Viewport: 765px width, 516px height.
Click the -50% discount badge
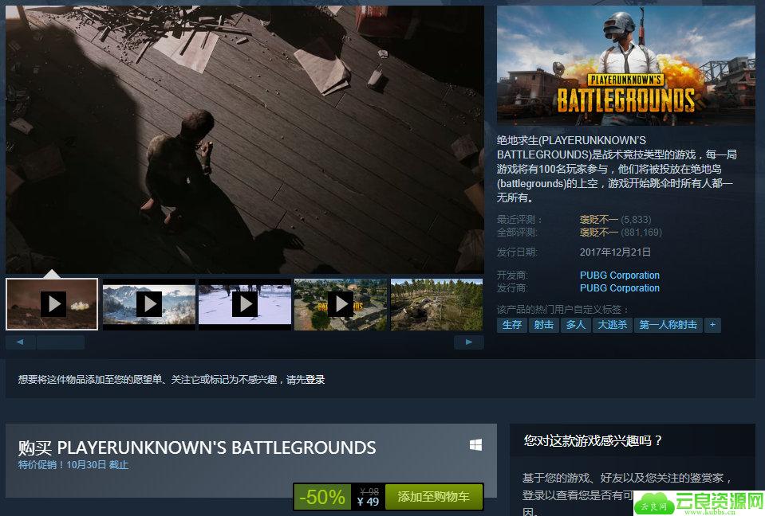pos(322,497)
